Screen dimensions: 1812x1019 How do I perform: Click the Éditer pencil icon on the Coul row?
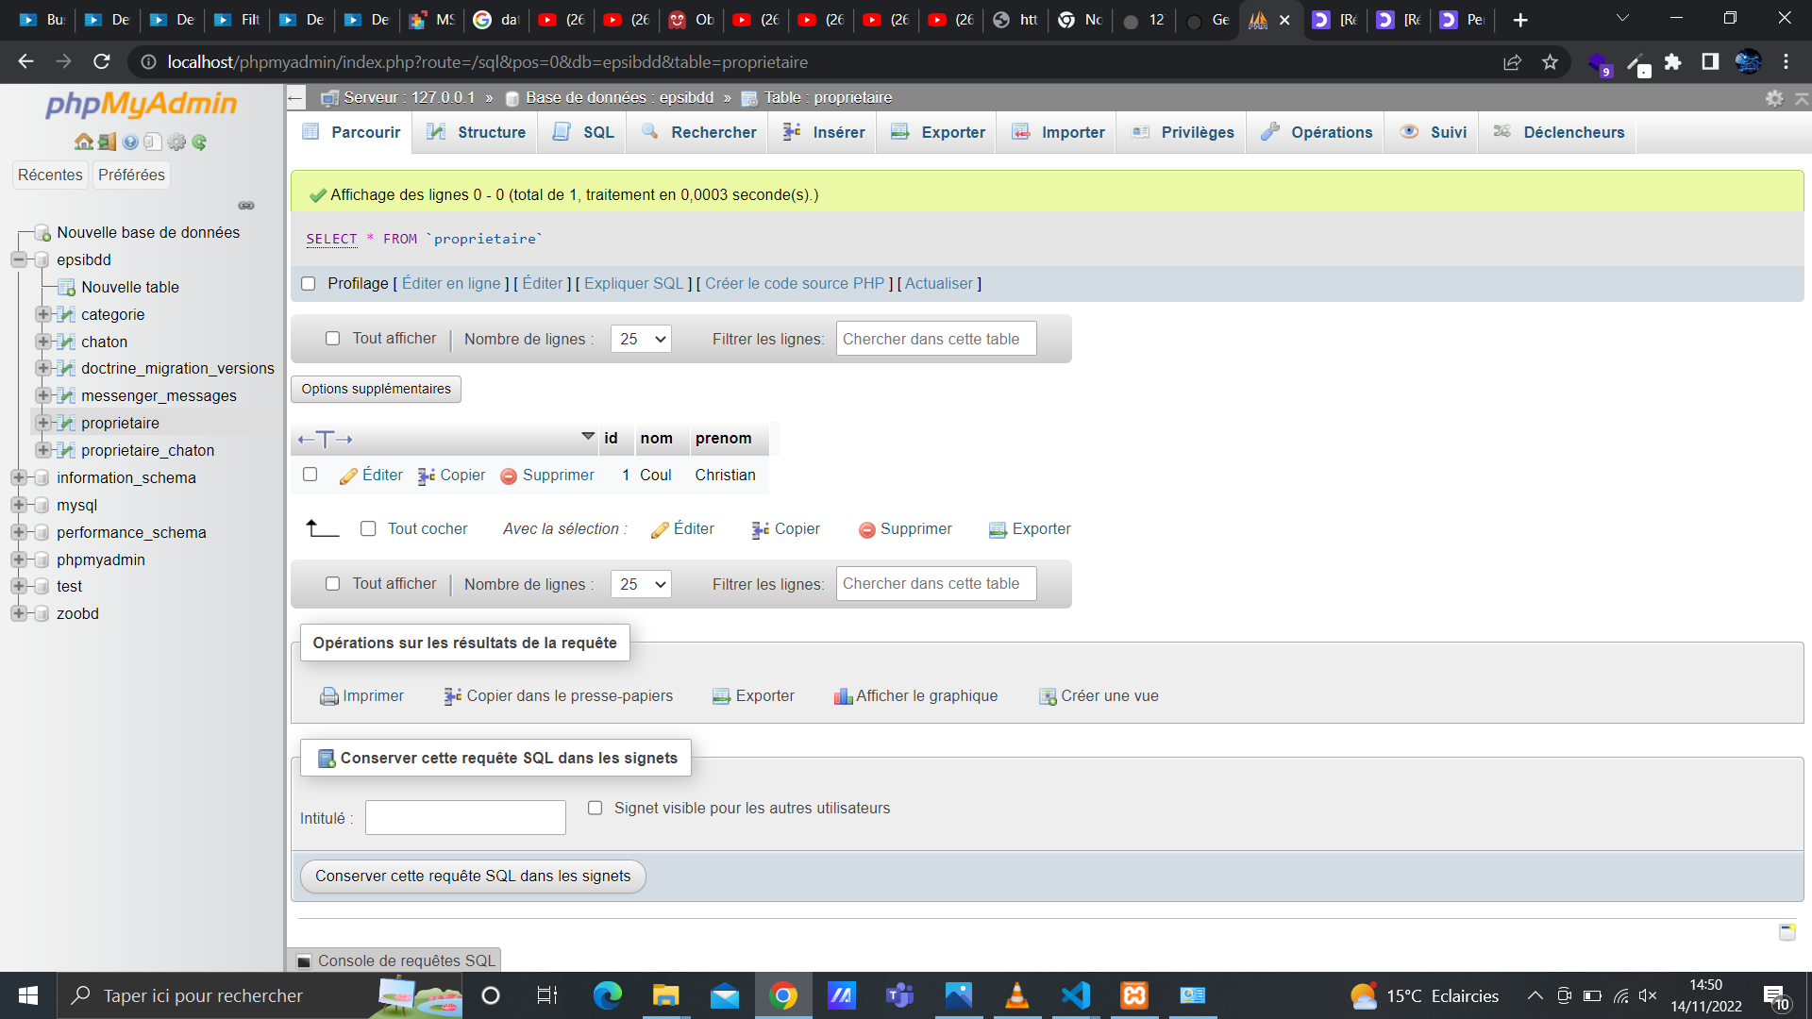tap(350, 476)
